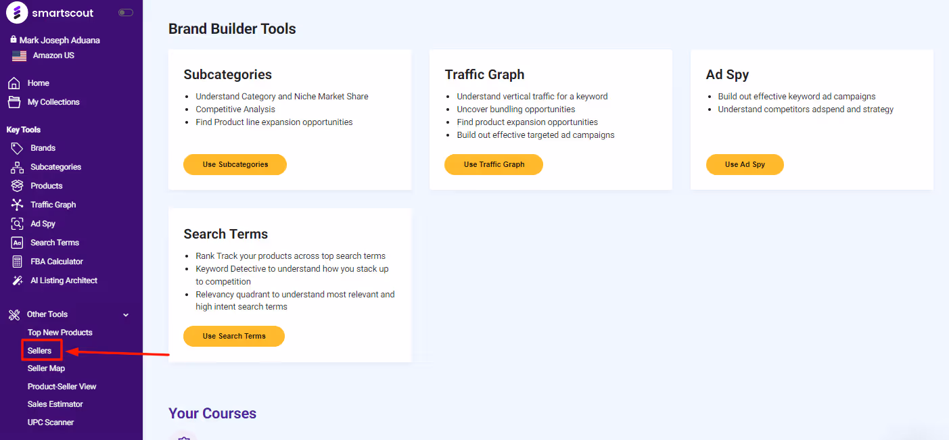Open Product-Seller View
Image resolution: width=949 pixels, height=440 pixels.
[x=62, y=387]
